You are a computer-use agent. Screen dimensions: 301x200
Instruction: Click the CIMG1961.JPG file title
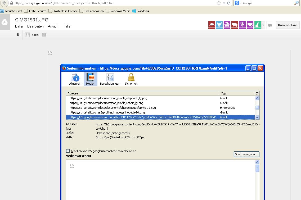tap(32, 20)
